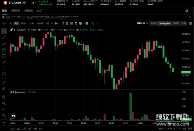The height and width of the screenshot is (131, 194).
Task: Toggle lock all drawings icon
Action: click(4, 109)
